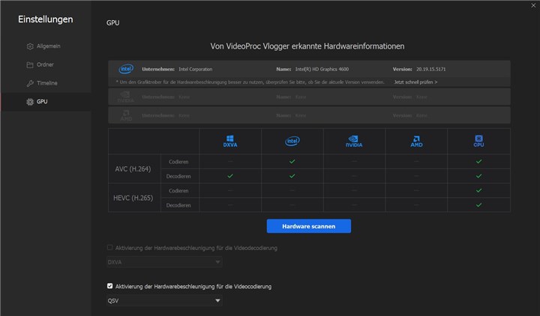The image size is (540, 316).
Task: Open the DXVA decoder dropdown
Action: [164, 262]
